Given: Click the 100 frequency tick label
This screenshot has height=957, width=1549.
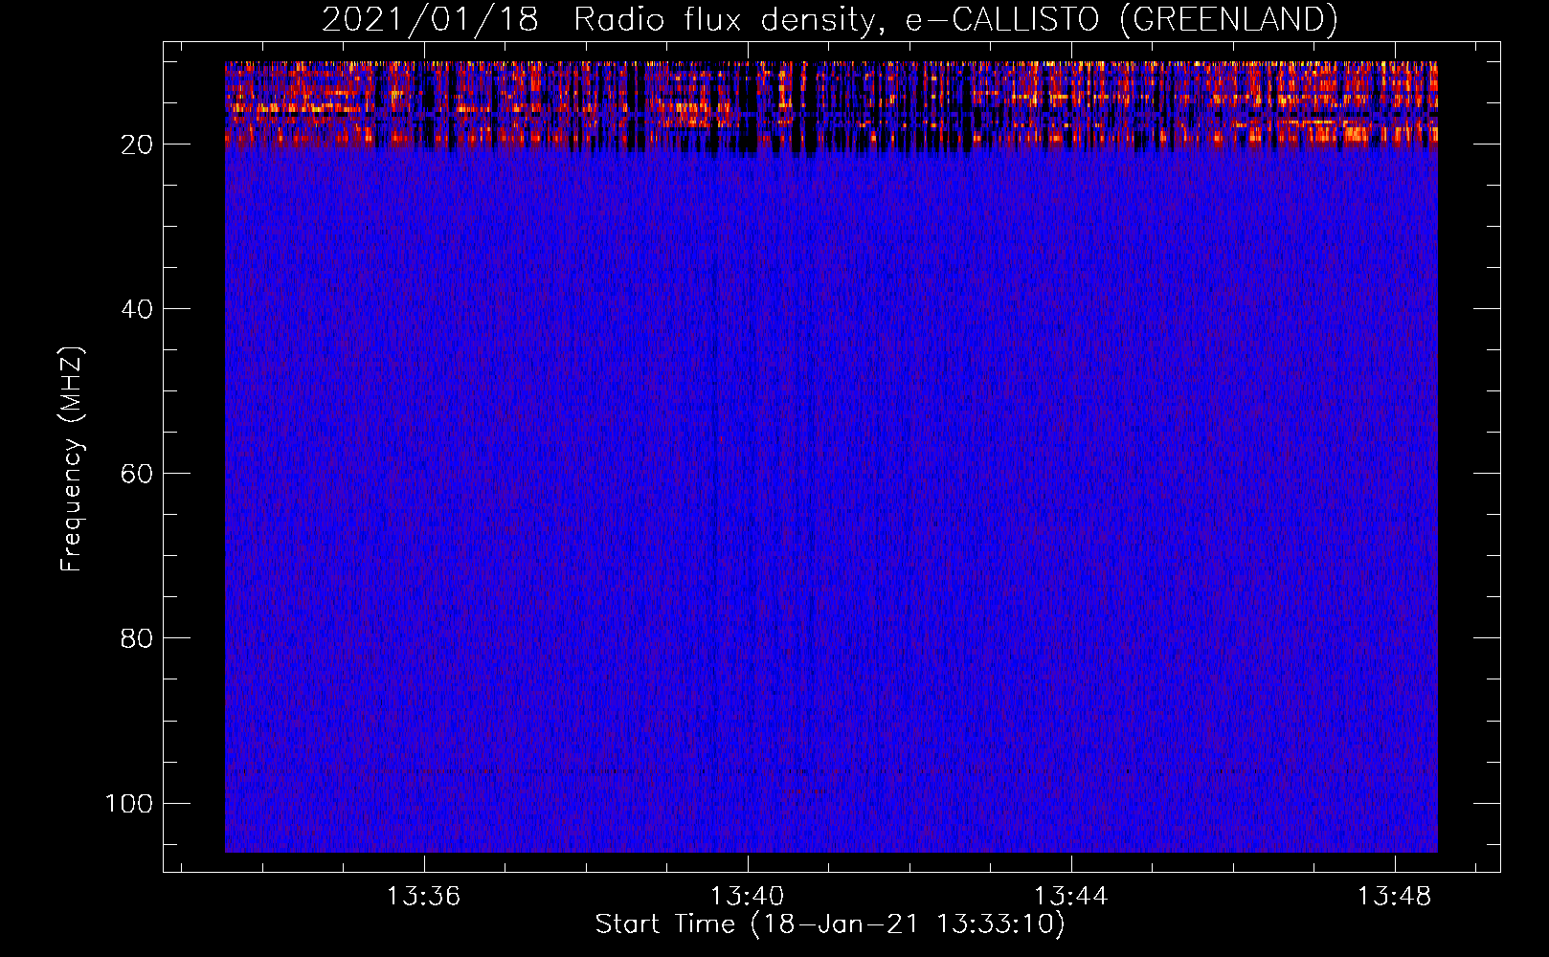Looking at the screenshot, I should point(128,803).
